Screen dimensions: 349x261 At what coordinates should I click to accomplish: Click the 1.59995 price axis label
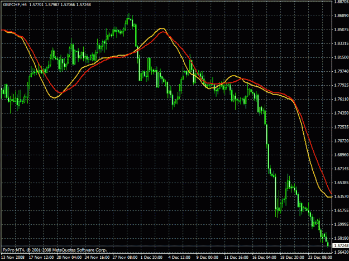coord(341,224)
